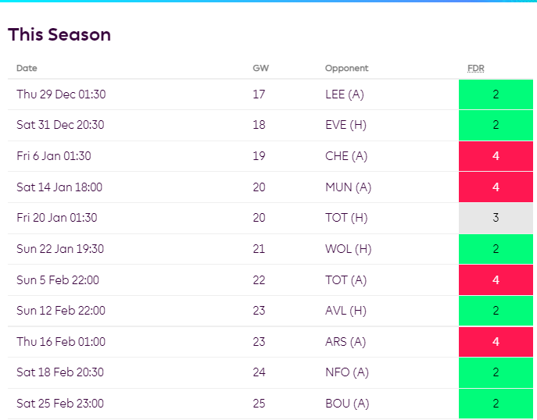Click the green FDR cell for WOL (H)
Screen dimensions: 537x420
click(496, 249)
